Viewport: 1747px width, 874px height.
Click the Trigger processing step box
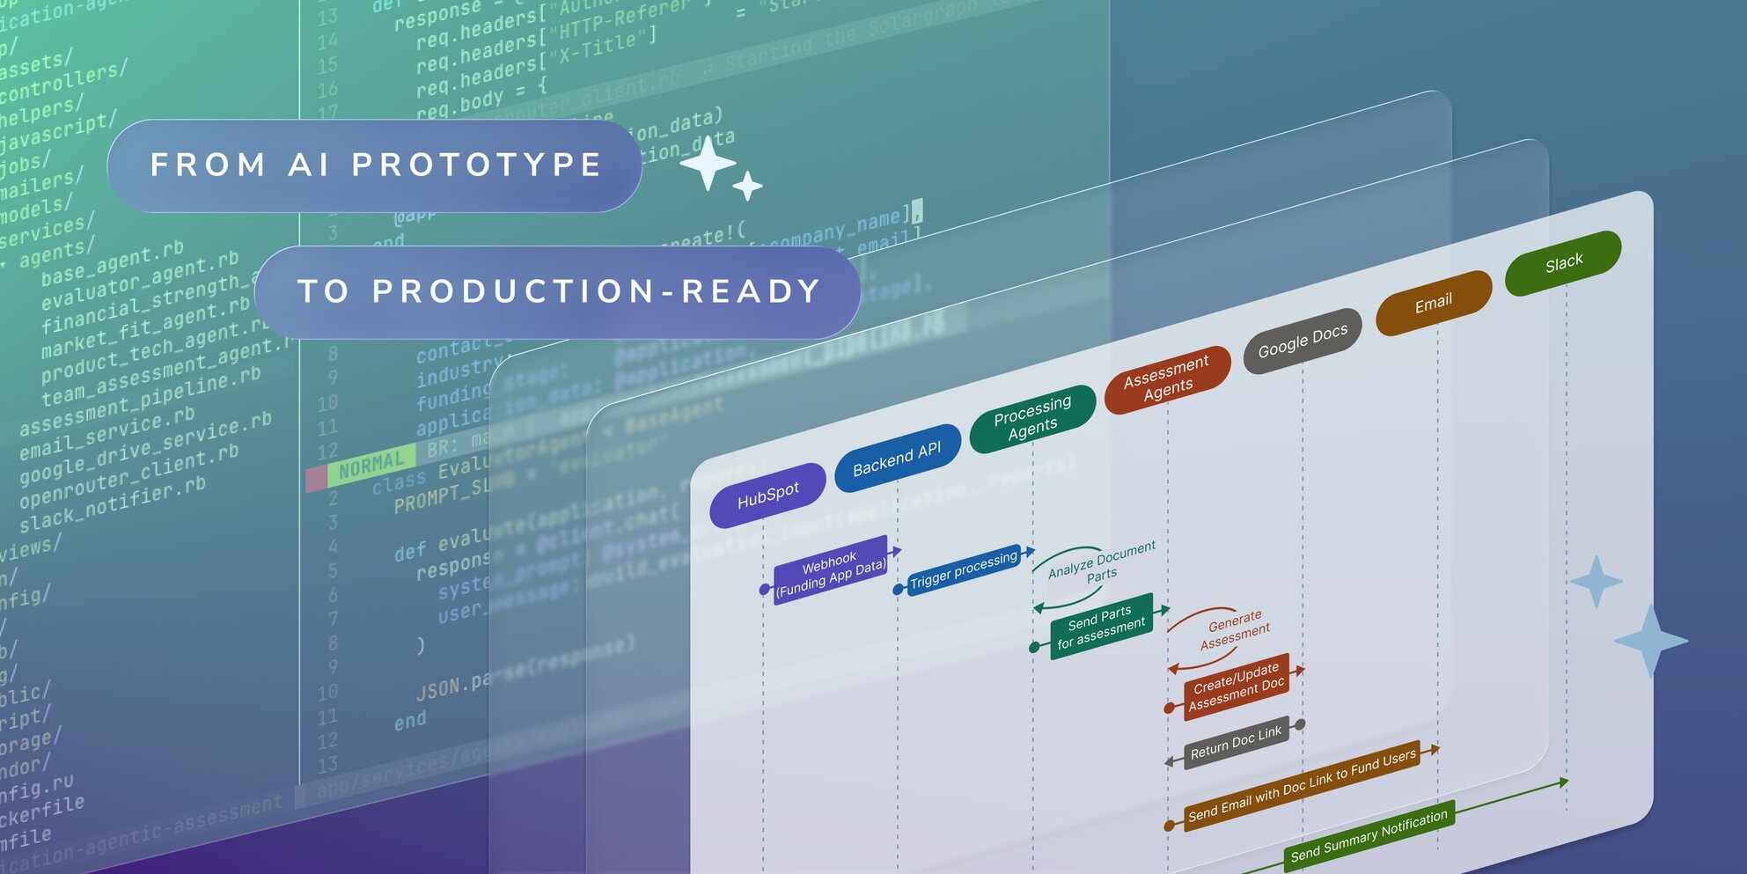[963, 570]
